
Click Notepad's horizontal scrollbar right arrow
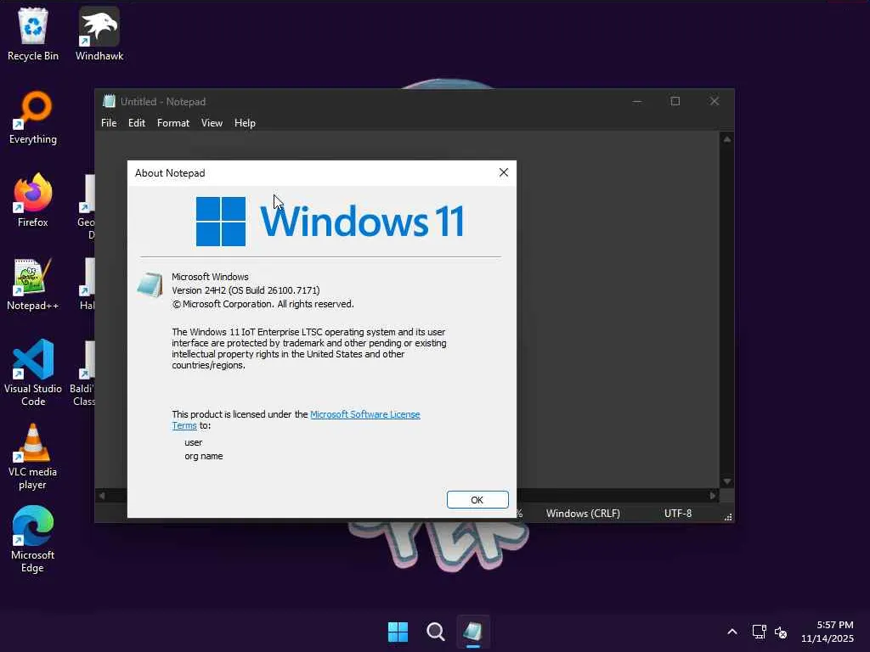[x=713, y=496]
